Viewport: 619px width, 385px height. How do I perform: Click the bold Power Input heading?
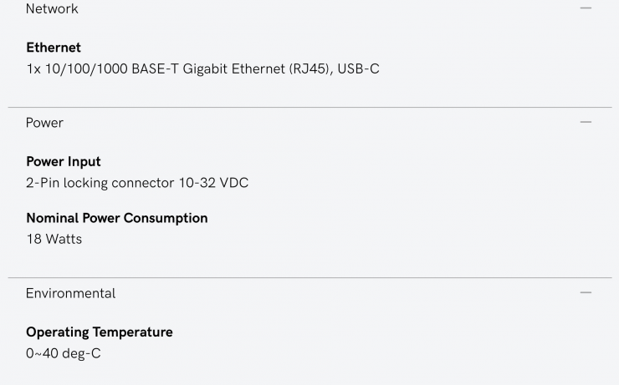coord(64,161)
